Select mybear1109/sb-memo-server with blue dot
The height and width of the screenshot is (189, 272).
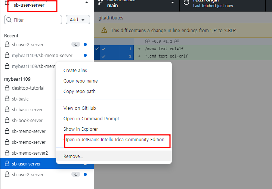pyautogui.click(x=47, y=55)
